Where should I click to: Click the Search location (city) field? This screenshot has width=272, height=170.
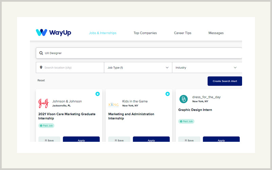click(70, 68)
